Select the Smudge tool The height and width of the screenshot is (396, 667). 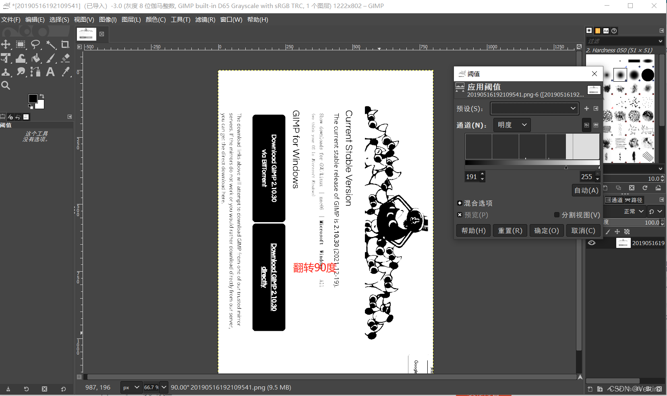(21, 72)
